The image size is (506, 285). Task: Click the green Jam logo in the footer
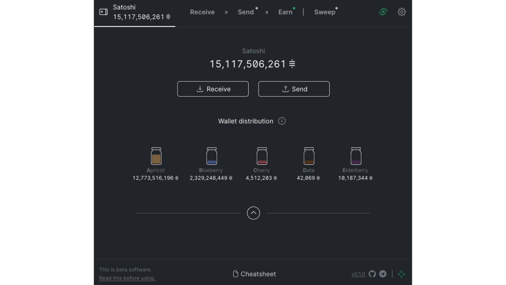pyautogui.click(x=401, y=274)
